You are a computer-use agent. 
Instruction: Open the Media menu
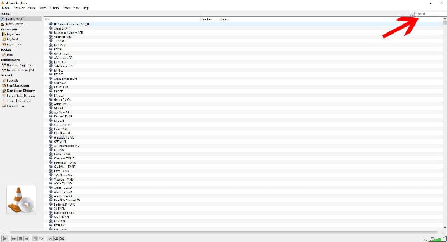[6, 8]
